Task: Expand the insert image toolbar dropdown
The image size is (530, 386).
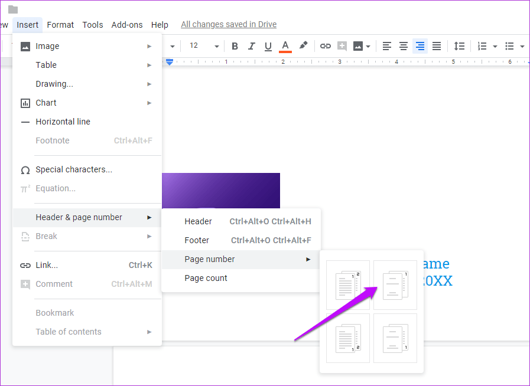Action: (368, 46)
